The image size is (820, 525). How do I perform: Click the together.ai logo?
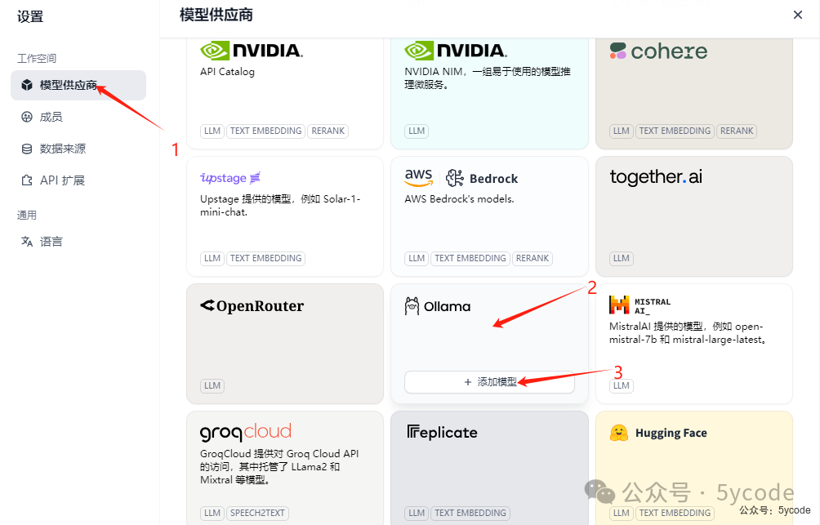[x=656, y=177]
